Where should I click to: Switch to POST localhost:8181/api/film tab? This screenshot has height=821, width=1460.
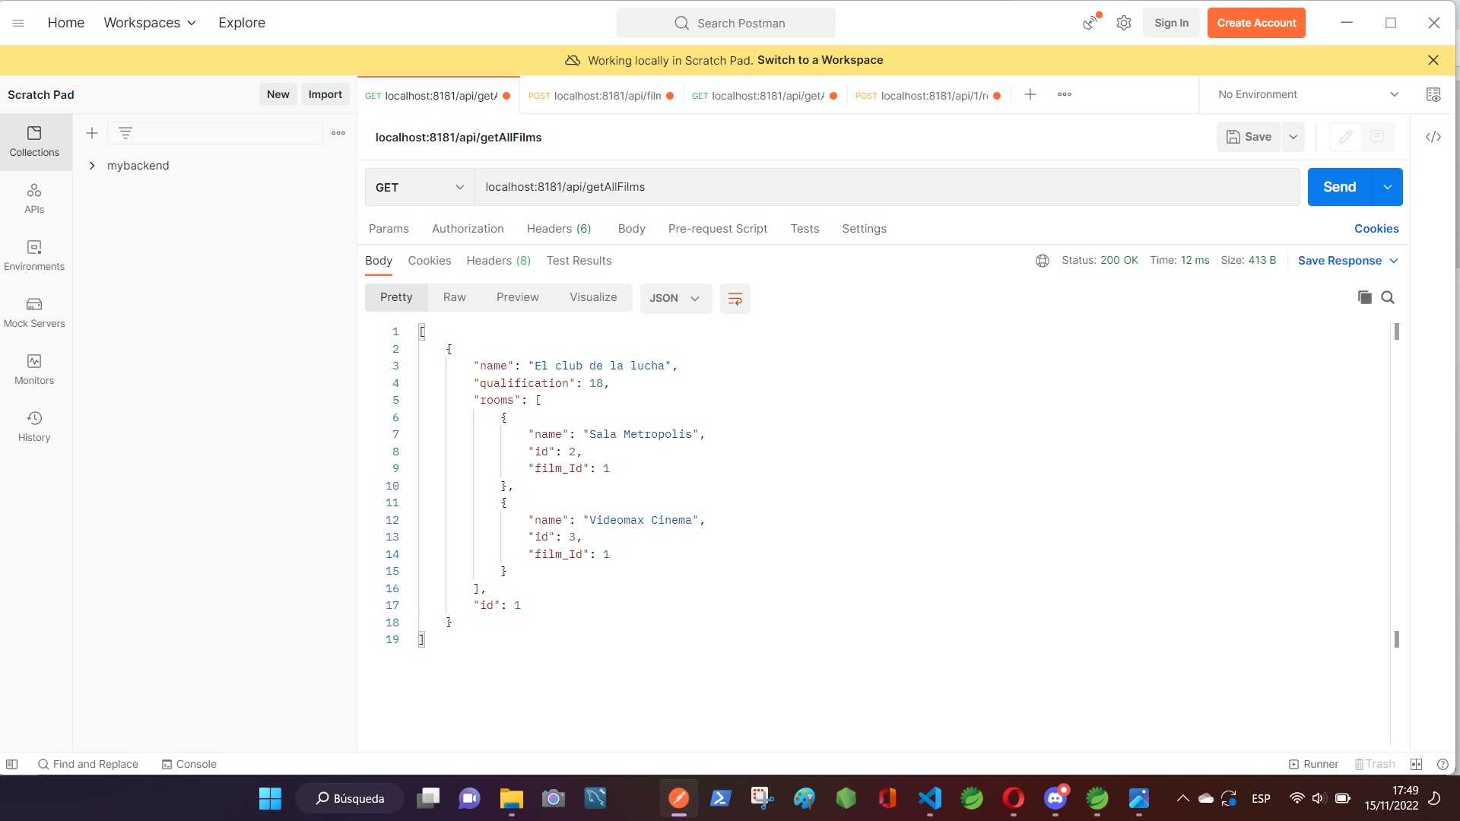tap(601, 96)
